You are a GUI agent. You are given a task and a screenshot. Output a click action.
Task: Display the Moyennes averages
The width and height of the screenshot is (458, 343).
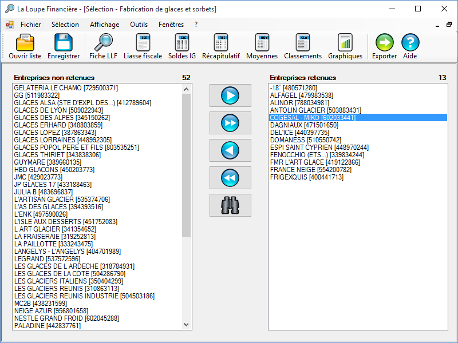coord(262,47)
